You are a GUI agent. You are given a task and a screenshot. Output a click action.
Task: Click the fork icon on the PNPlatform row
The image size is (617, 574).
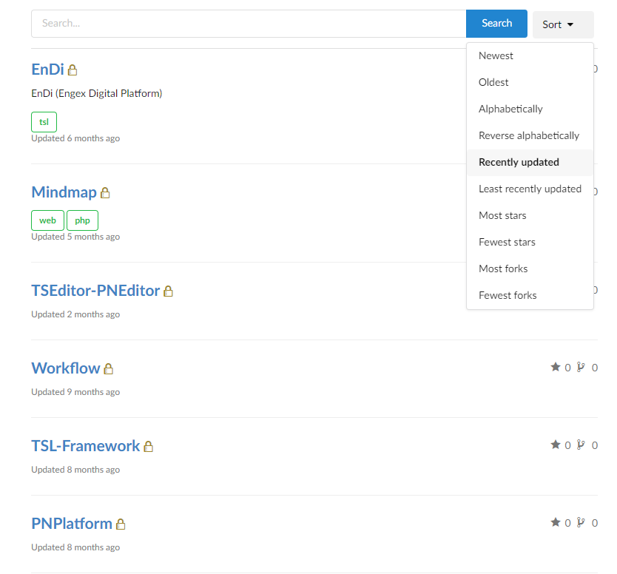click(x=581, y=522)
